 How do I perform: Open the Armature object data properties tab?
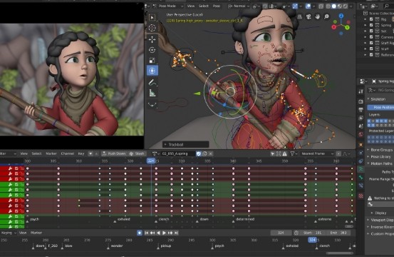click(x=361, y=168)
